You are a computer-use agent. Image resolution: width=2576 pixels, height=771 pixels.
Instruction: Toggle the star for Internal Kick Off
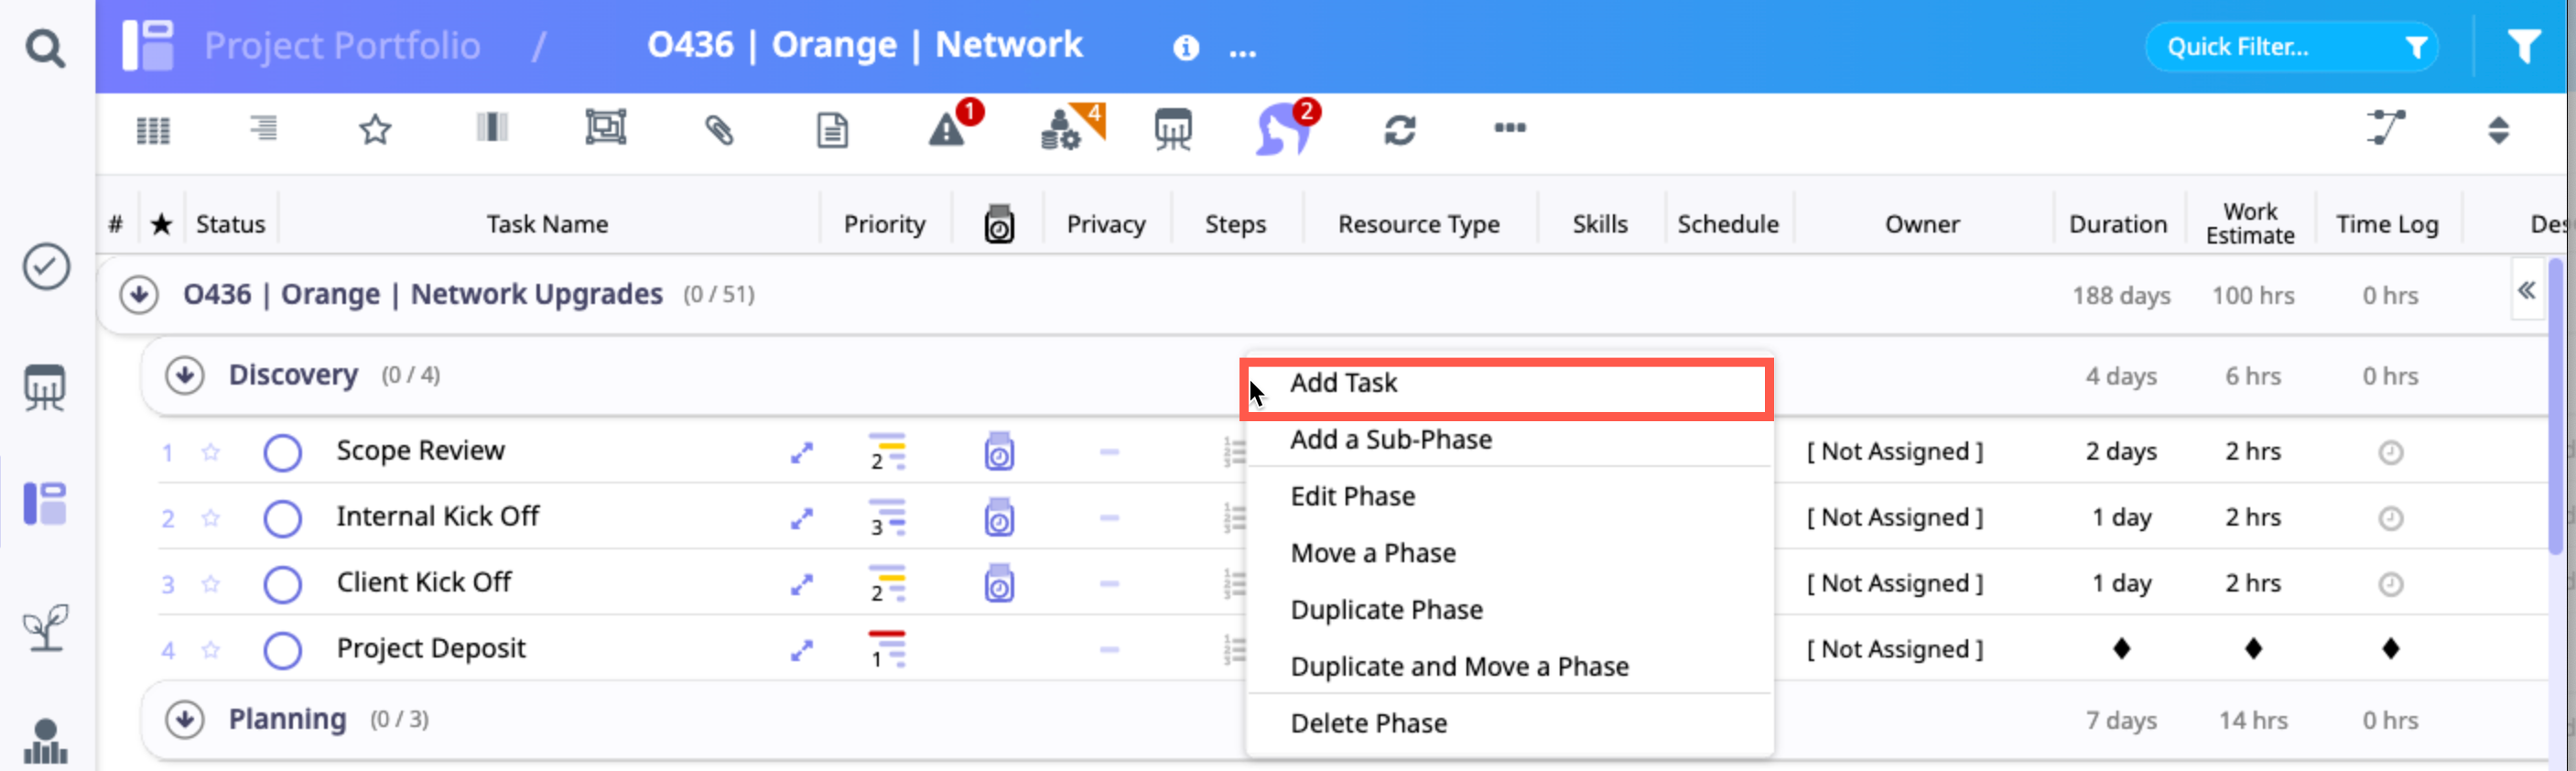click(211, 518)
